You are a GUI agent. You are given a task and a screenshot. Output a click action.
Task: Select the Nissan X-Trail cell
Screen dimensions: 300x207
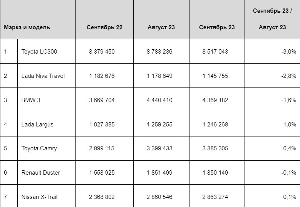point(40,197)
